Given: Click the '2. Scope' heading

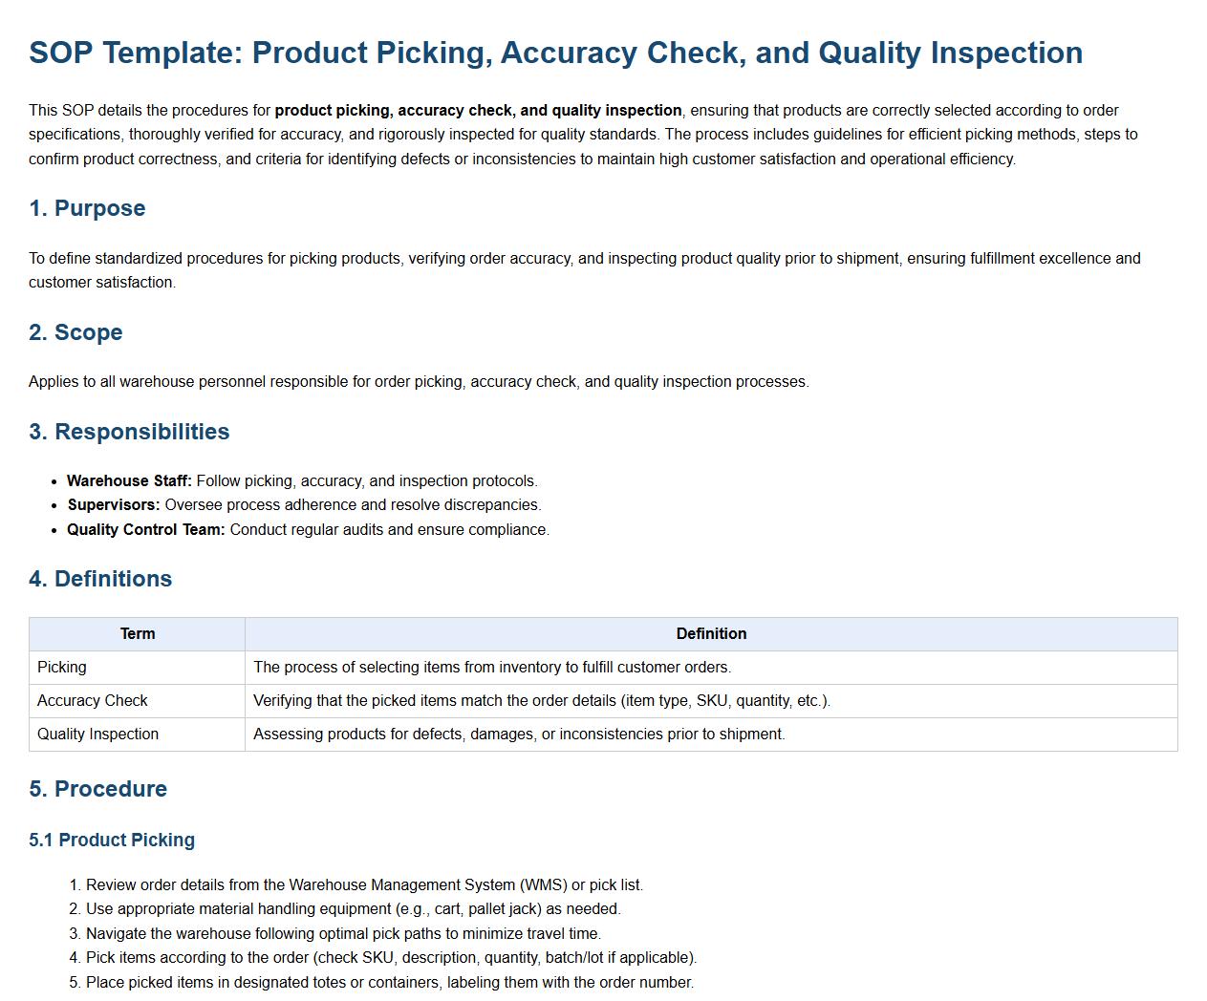Looking at the screenshot, I should [75, 332].
